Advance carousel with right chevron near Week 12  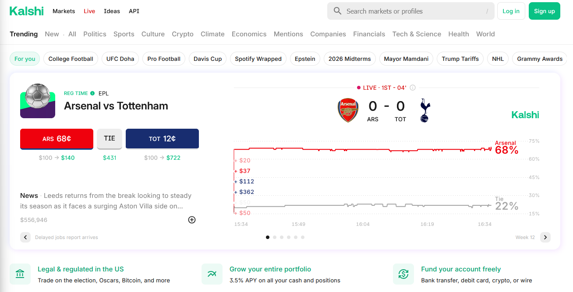point(545,237)
